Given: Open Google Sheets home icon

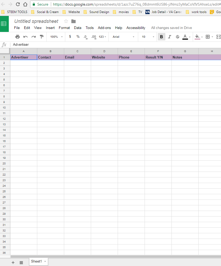Looking at the screenshot, I should (5, 24).
